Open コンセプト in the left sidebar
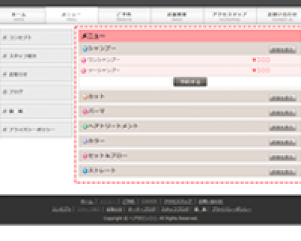 click(36, 38)
